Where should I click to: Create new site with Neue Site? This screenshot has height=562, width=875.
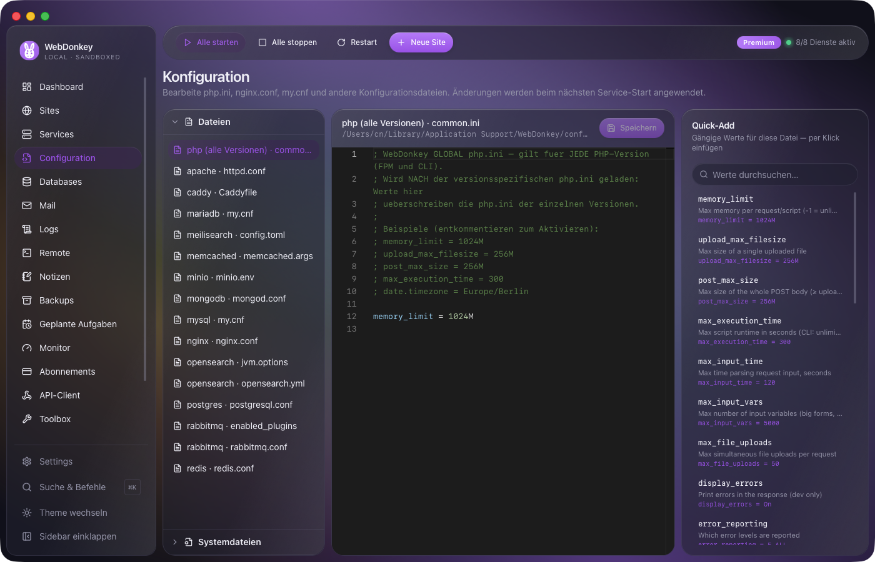421,42
